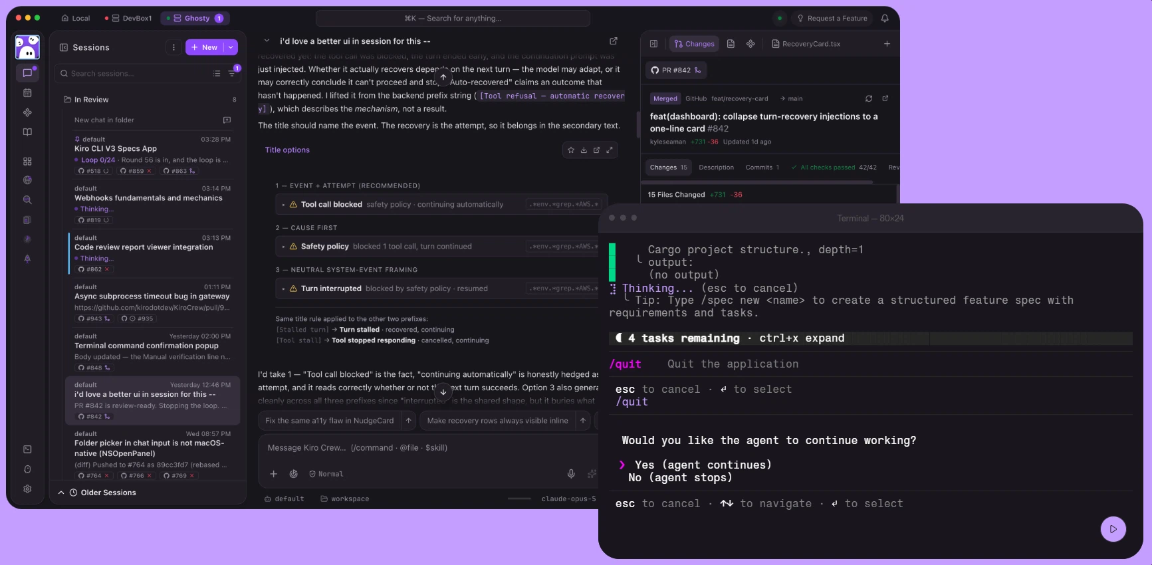
Task: Open the settings gear in left rail
Action: [x=27, y=489]
